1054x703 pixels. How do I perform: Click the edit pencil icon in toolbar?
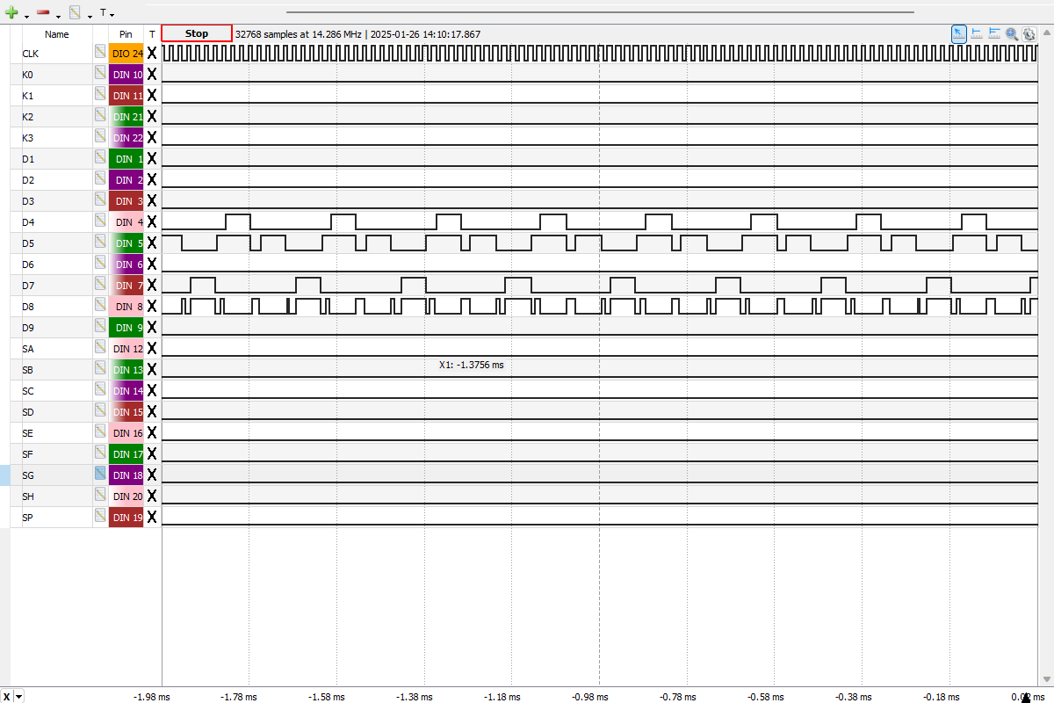coord(75,13)
